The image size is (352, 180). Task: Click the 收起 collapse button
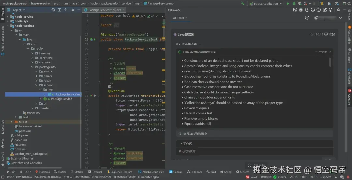coord(330,34)
